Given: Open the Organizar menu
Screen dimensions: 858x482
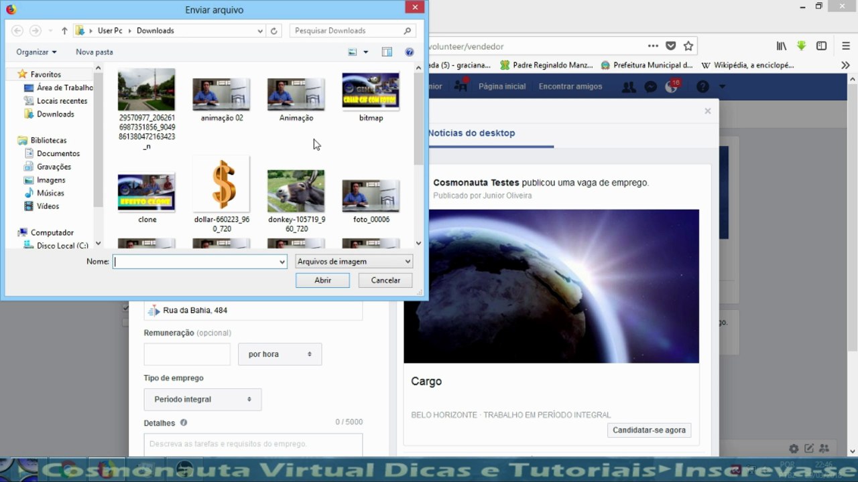Looking at the screenshot, I should (36, 52).
